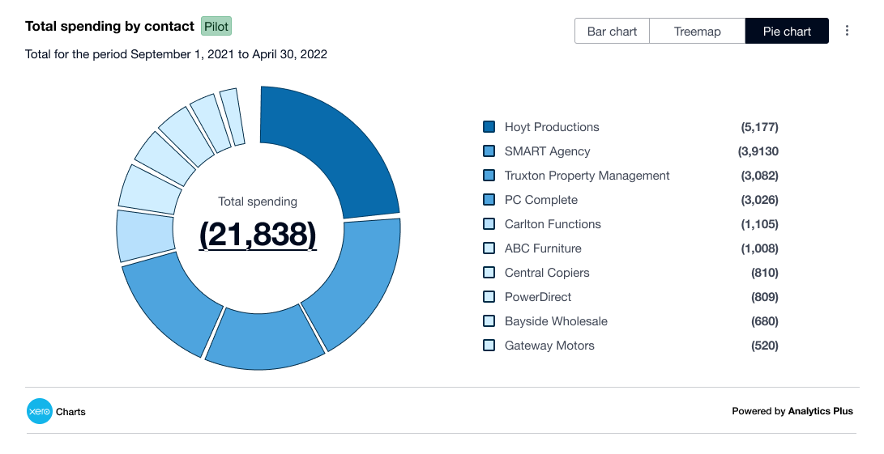Viewport: 884px width, 454px height.
Task: Select SMART Agency legend label
Action: point(548,151)
